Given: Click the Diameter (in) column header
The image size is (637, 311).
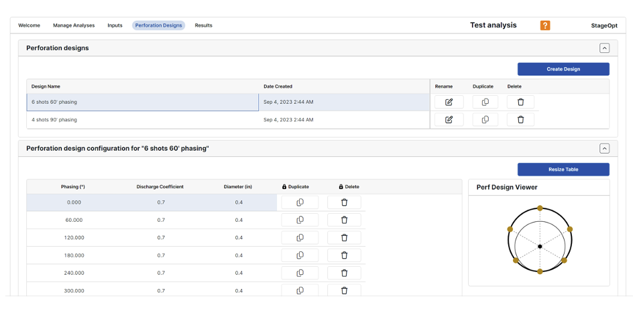Looking at the screenshot, I should tap(238, 187).
